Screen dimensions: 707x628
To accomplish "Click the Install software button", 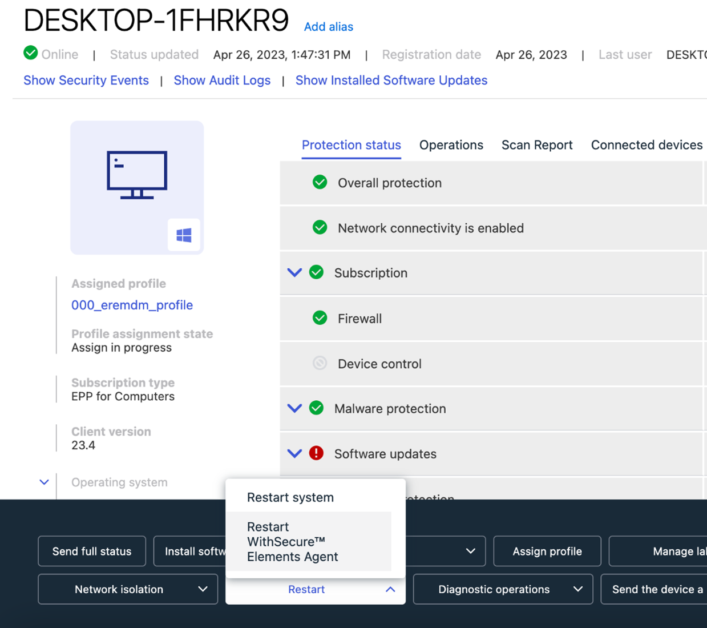I will coord(190,551).
